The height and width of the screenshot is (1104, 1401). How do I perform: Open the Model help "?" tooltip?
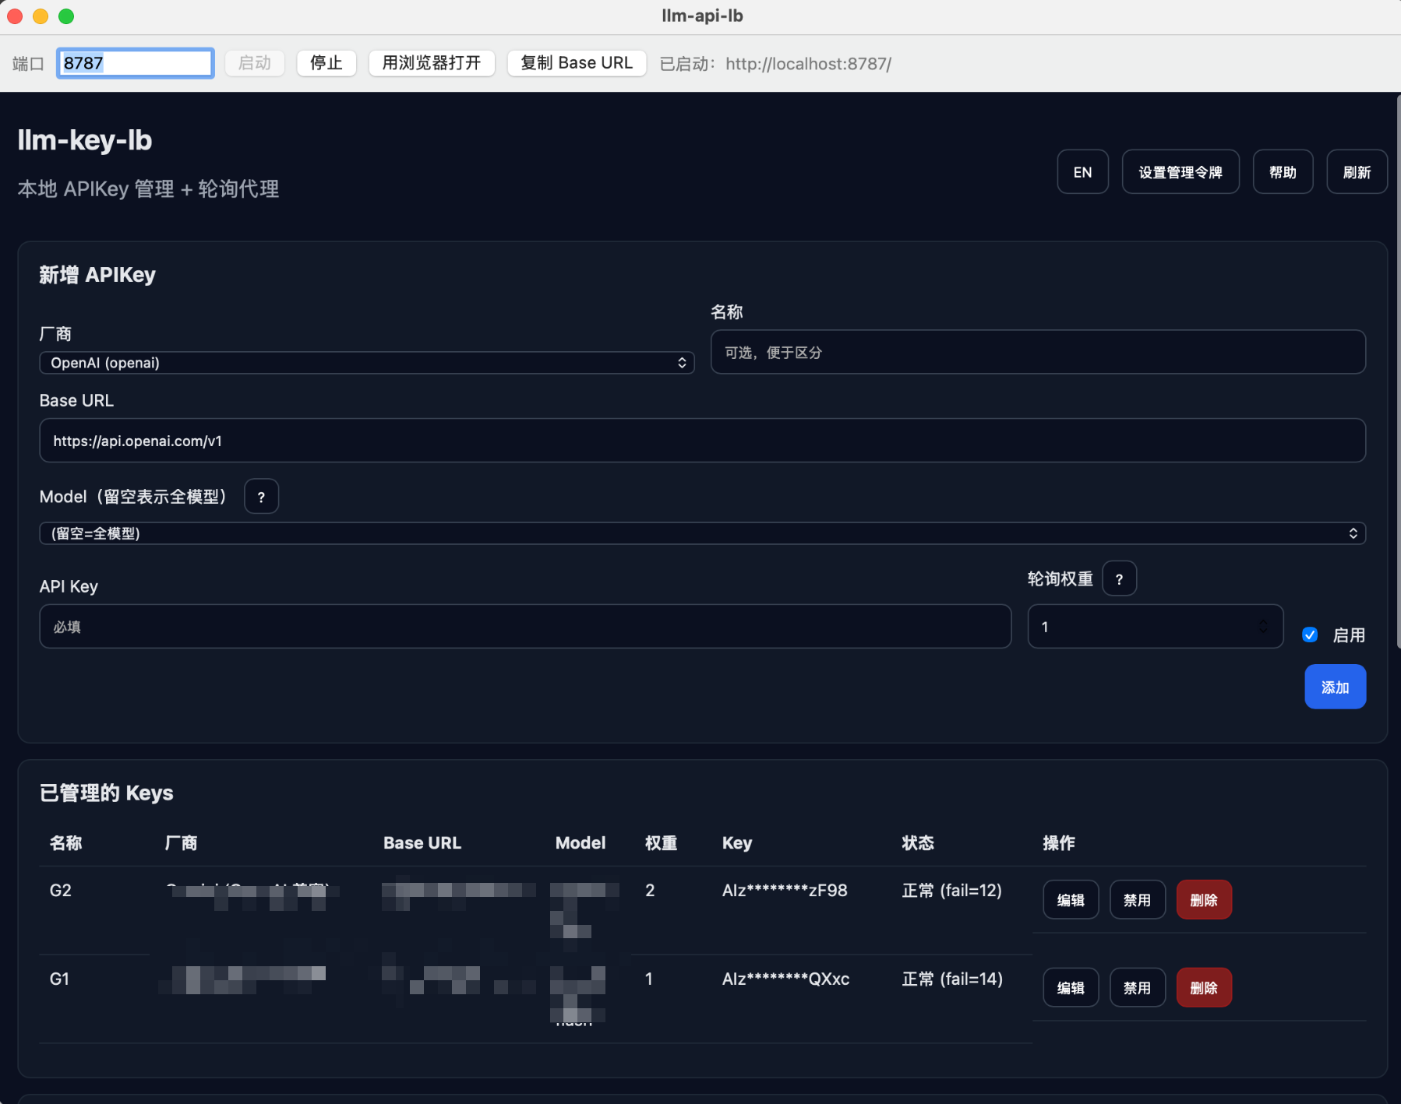point(261,496)
